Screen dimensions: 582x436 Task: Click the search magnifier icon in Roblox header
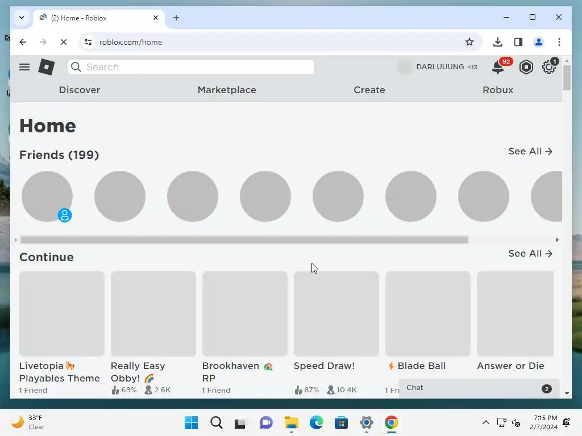[x=76, y=67]
